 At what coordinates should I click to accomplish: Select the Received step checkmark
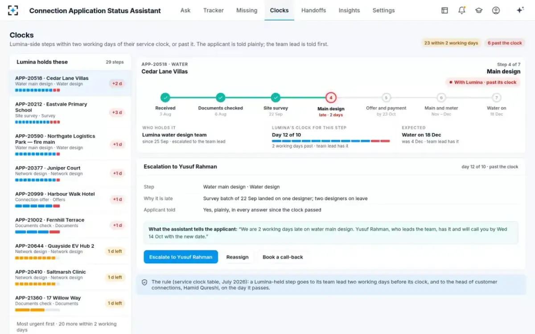point(165,98)
